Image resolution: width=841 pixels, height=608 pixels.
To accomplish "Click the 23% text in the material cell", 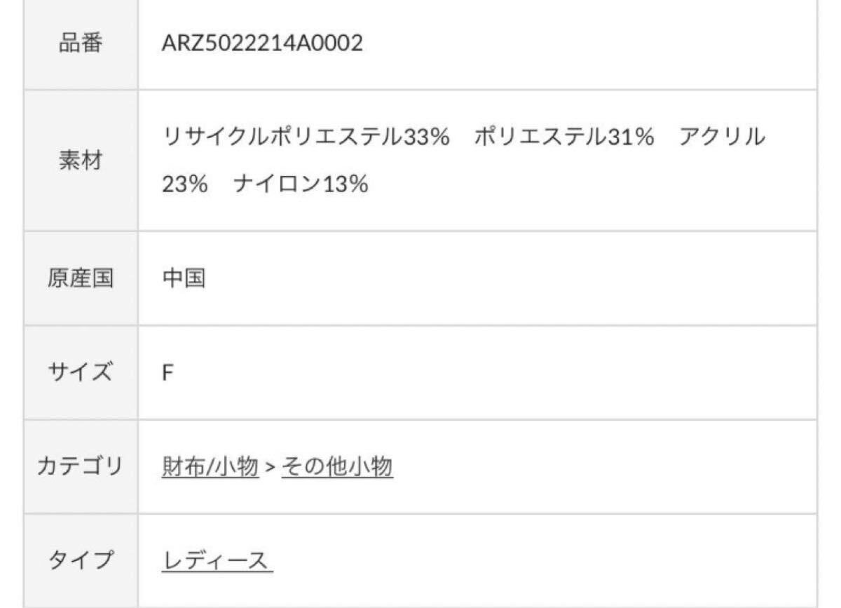I will 184,185.
